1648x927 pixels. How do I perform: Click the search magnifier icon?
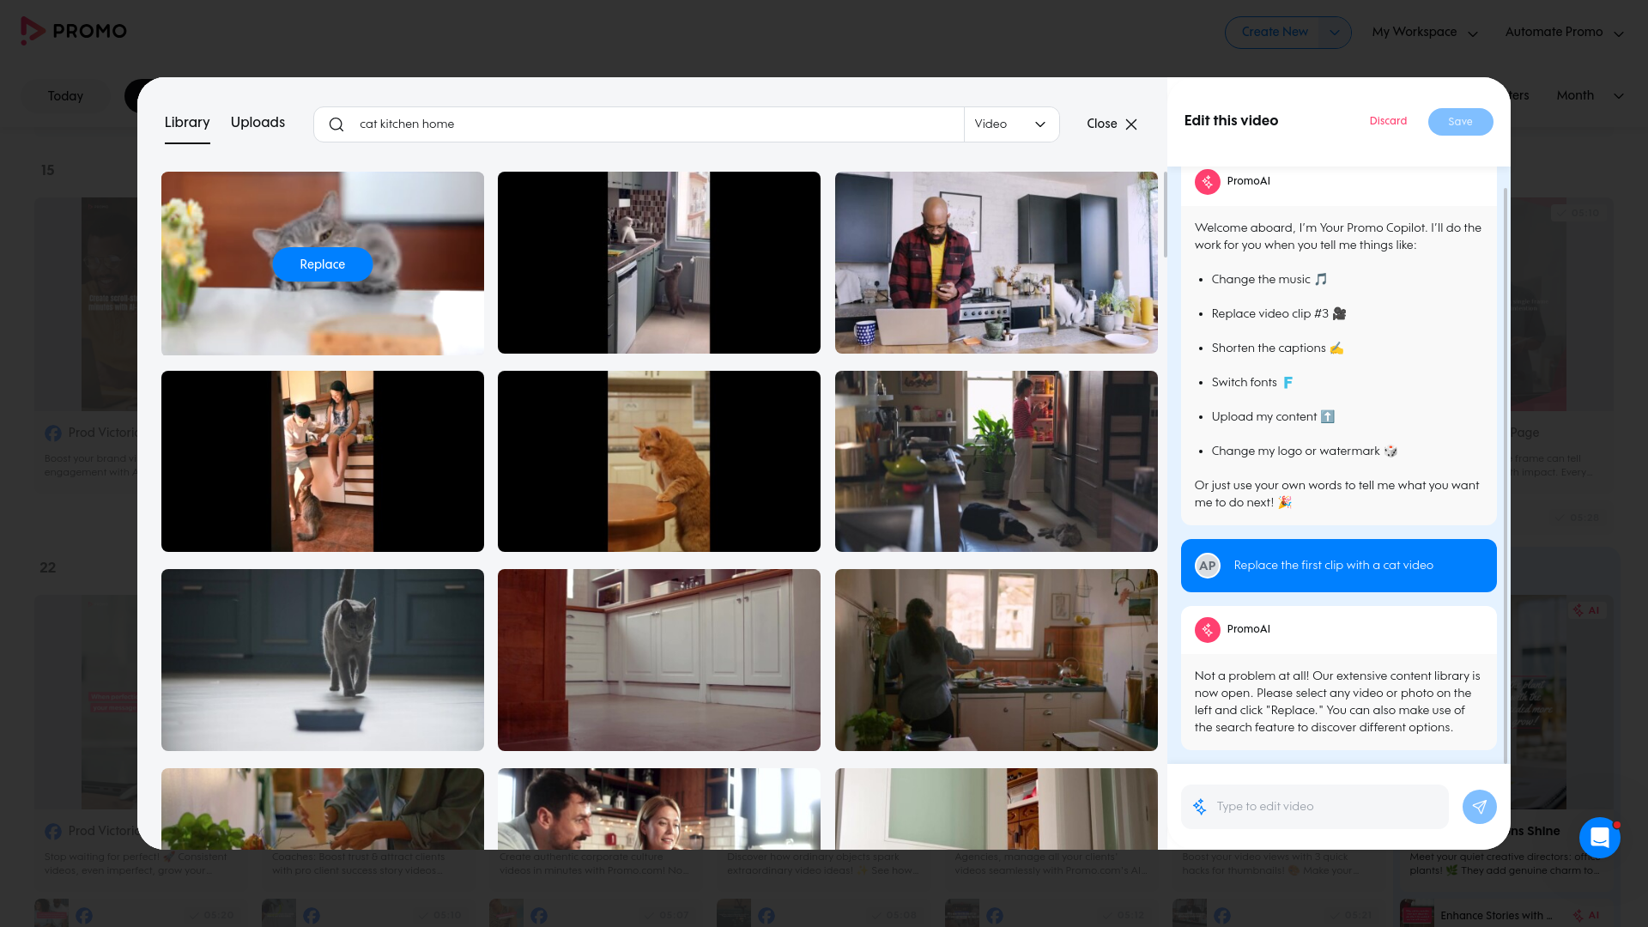pos(336,124)
